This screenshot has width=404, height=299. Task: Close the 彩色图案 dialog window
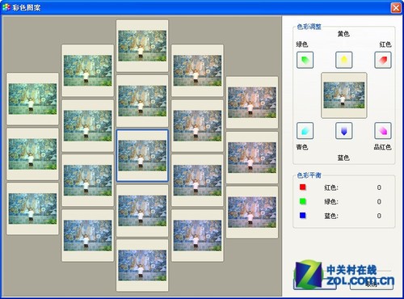(x=396, y=7)
